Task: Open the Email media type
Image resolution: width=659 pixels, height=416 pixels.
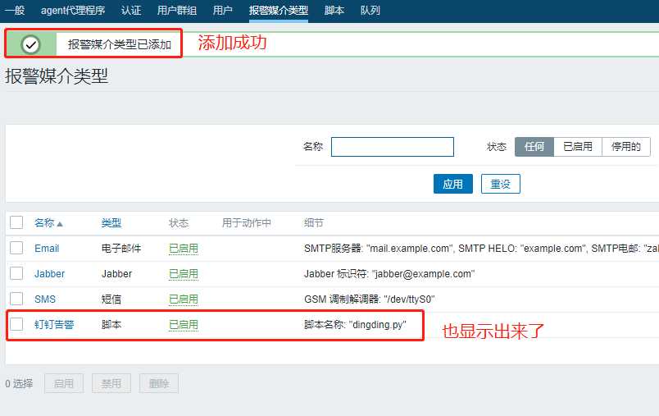Action: click(x=47, y=249)
